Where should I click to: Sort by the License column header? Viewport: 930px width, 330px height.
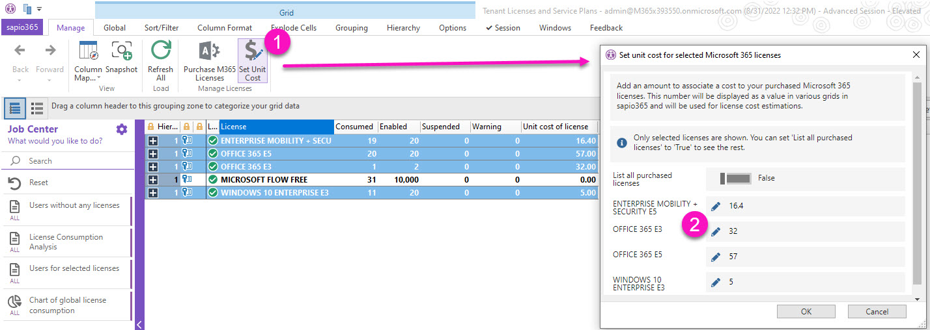(x=276, y=127)
